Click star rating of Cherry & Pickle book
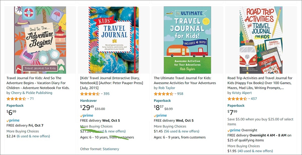This screenshot has width=302, height=155. point(16,99)
